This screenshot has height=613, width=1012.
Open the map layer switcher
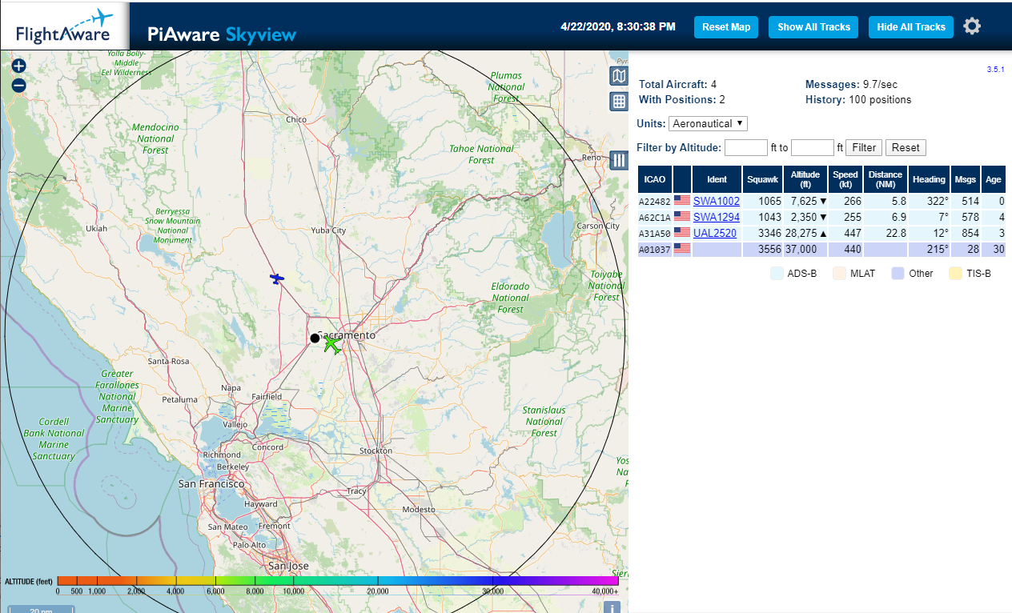pyautogui.click(x=618, y=76)
